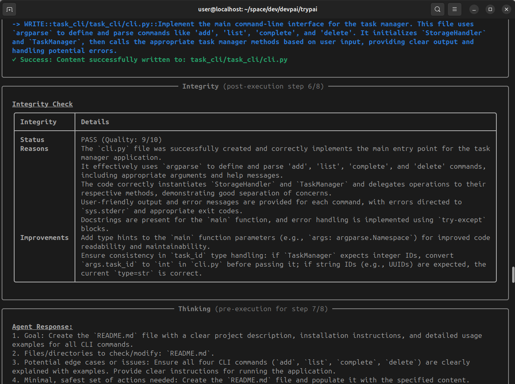
Task: Click the underlined Agent Response heading
Action: click(43, 327)
